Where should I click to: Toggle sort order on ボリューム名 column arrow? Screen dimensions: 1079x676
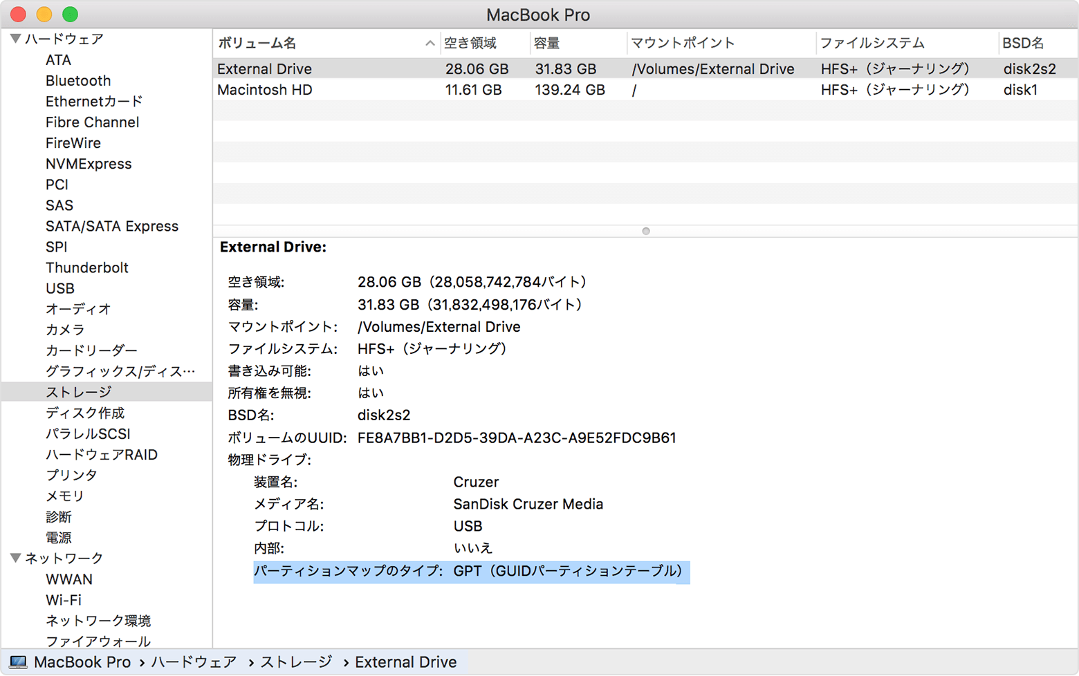tap(430, 43)
